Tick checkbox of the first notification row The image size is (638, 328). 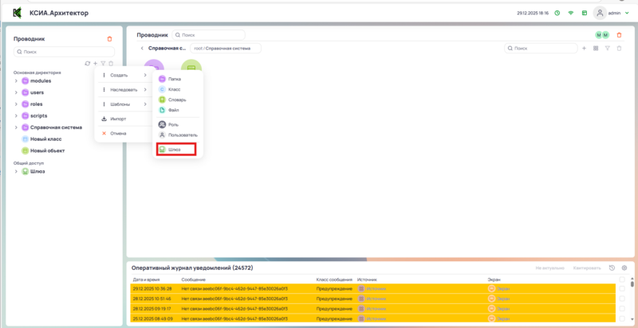coord(621,288)
